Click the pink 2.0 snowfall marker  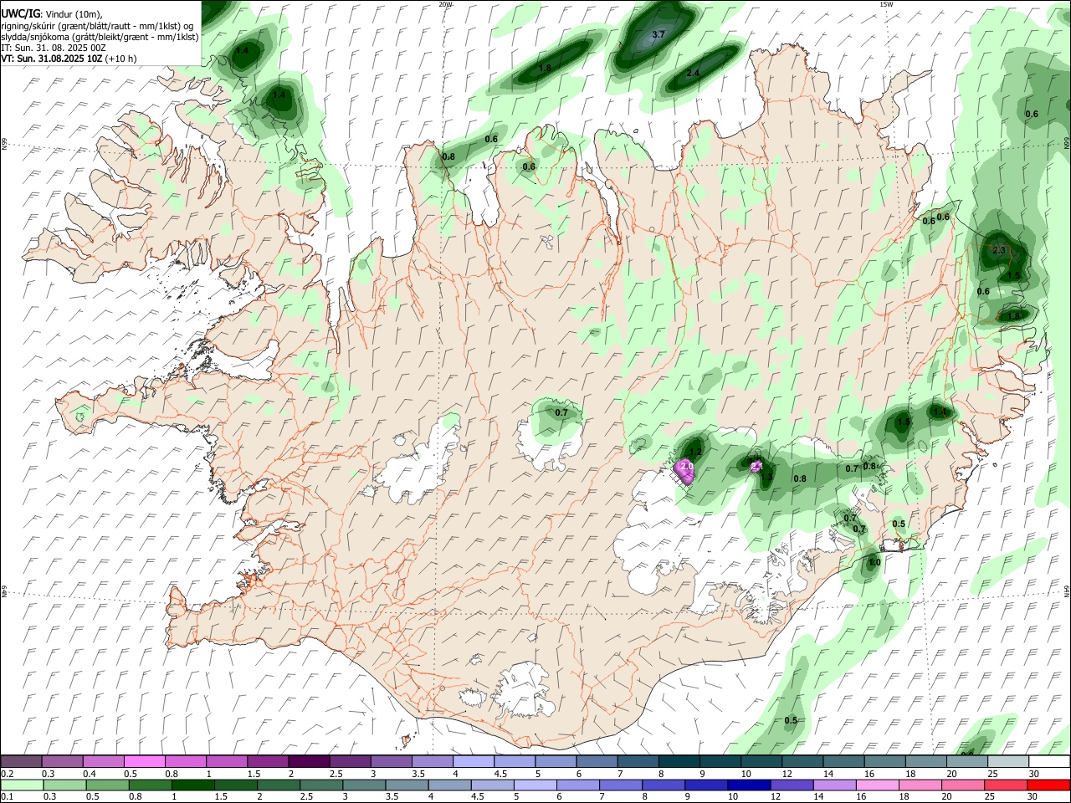687,466
